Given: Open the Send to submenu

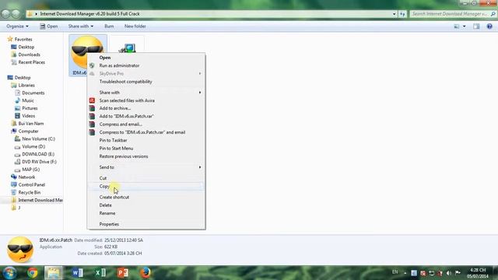Looking at the screenshot, I should 146,167.
